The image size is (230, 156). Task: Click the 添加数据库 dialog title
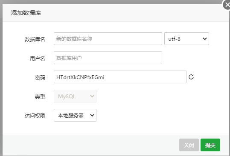[26, 13]
